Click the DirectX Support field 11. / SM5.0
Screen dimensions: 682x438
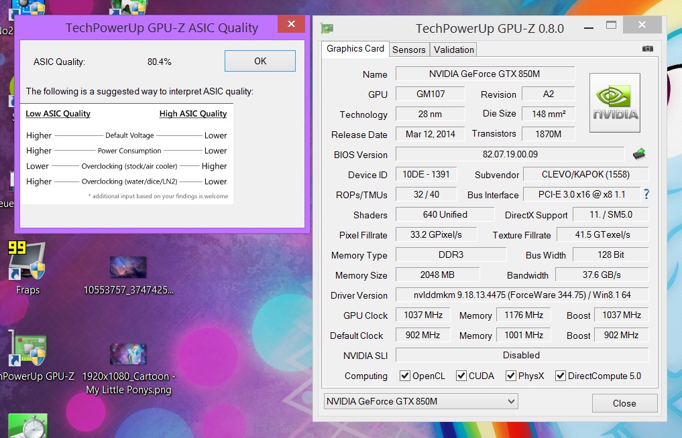tap(611, 214)
